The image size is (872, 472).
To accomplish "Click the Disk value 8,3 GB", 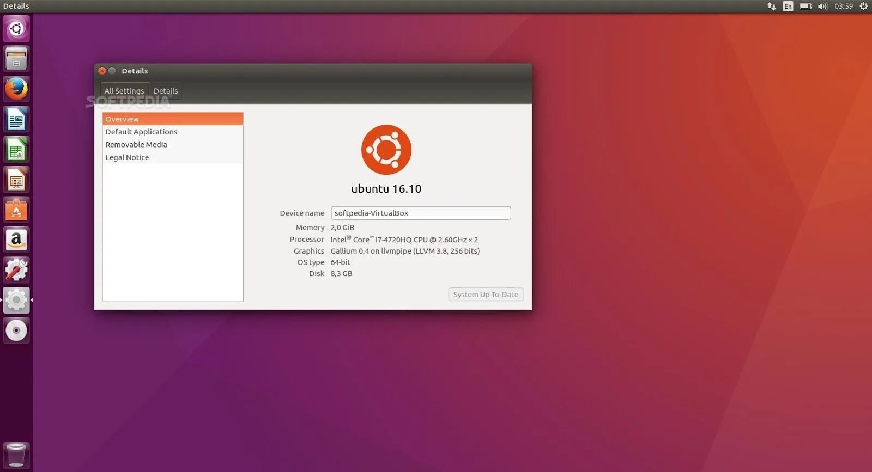I will pyautogui.click(x=341, y=273).
